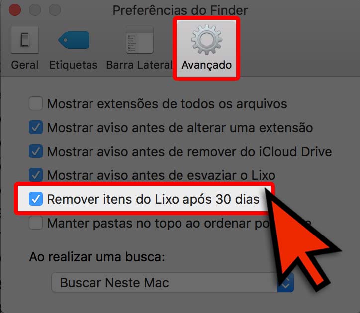Click the Barra Lateral tab label
360x313 pixels.
139,65
